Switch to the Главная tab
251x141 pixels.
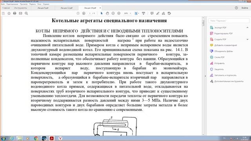6,8
